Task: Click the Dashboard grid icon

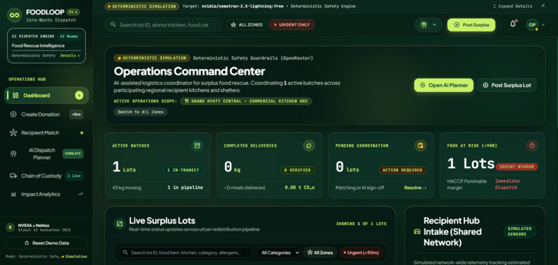Action: 15,95
